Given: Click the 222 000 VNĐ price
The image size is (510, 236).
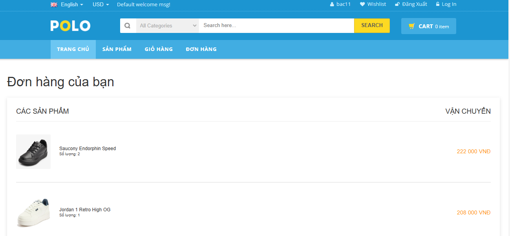Looking at the screenshot, I should click(473, 151).
